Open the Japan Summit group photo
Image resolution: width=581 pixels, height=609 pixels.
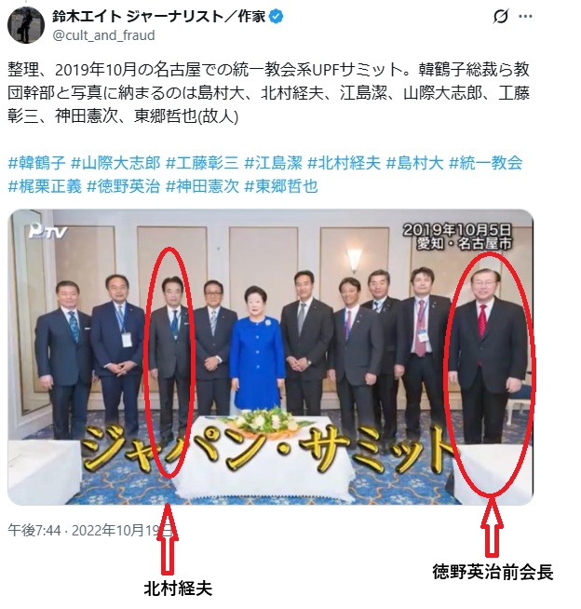click(270, 357)
